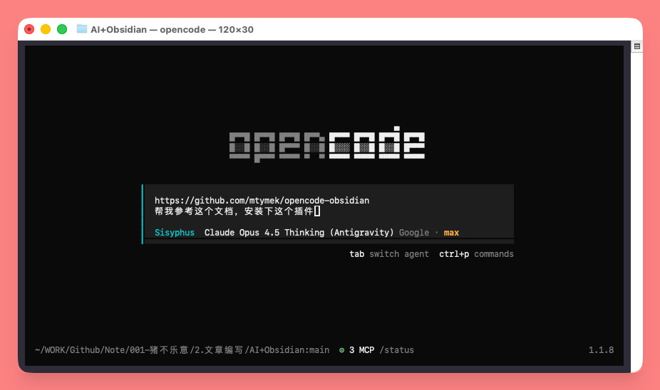The width and height of the screenshot is (660, 390).
Task: Click the working directory path in the status bar
Action: pyautogui.click(x=182, y=350)
